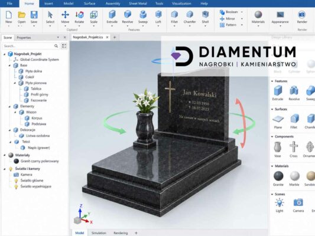Open the Sheet Metal tab
315x236 pixels.
click(138, 4)
